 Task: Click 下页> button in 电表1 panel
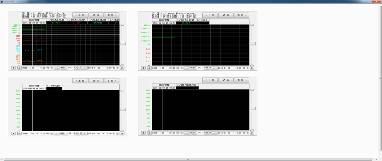coord(112,15)
